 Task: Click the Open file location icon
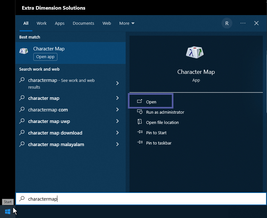click(140, 122)
